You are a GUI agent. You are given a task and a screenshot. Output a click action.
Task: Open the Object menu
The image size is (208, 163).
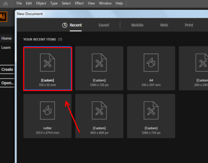pyautogui.click(x=41, y=3)
